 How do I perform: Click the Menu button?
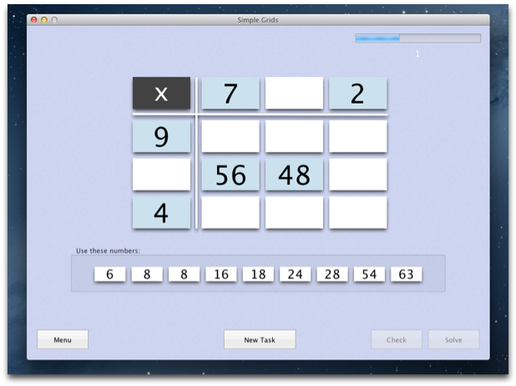[x=63, y=339]
